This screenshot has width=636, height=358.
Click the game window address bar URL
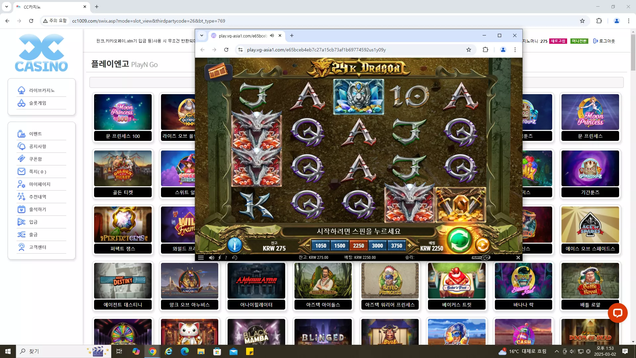tap(316, 50)
